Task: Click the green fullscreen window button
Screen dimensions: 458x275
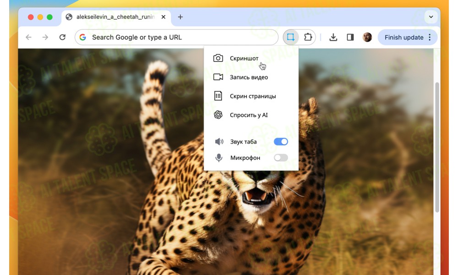Action: coord(49,17)
